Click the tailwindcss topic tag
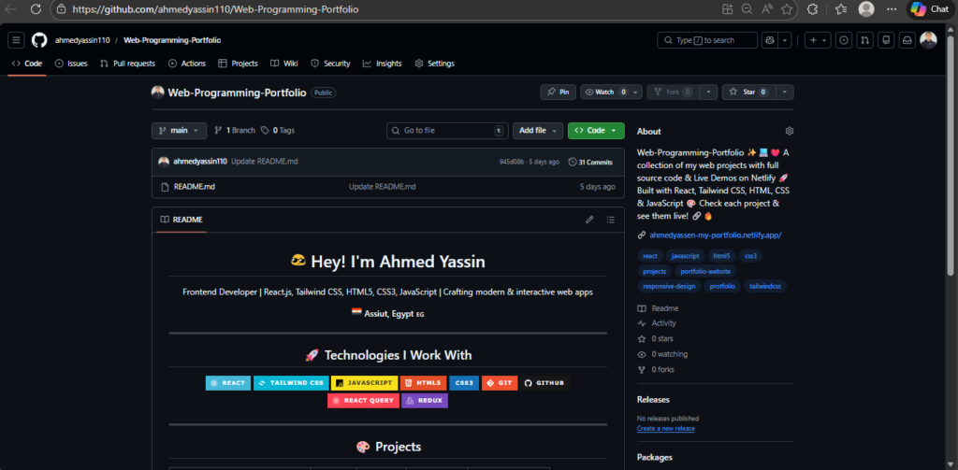The image size is (958, 470). coord(765,286)
